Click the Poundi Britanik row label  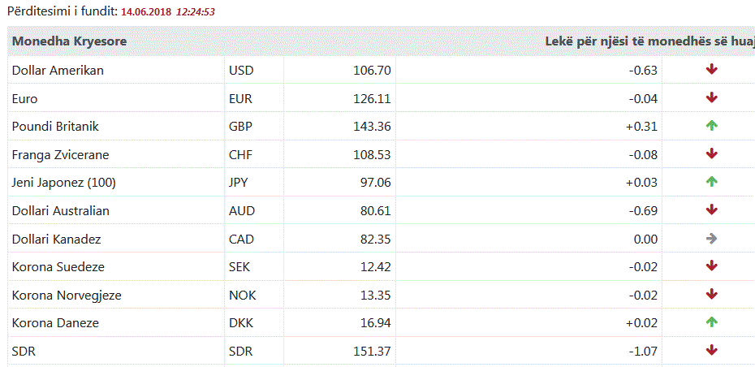click(55, 127)
